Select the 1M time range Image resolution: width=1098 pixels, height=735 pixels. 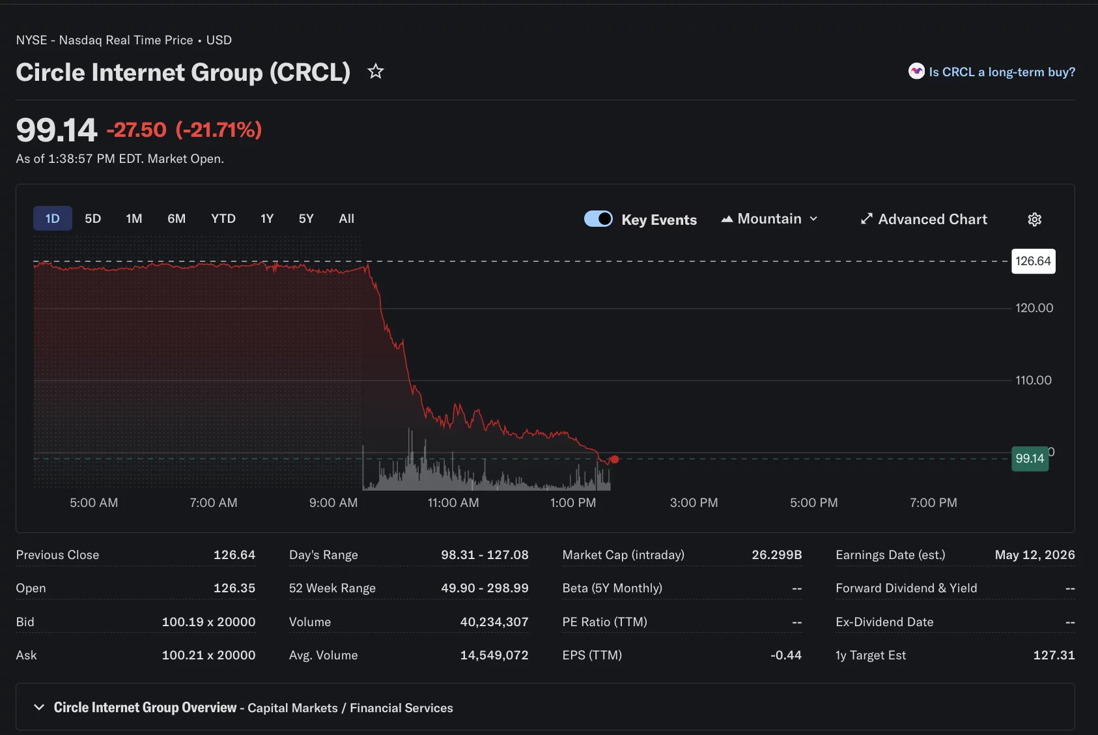click(134, 218)
